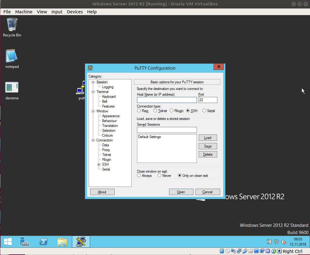Open the Appearance category
310x255 pixels.
coord(111,116)
